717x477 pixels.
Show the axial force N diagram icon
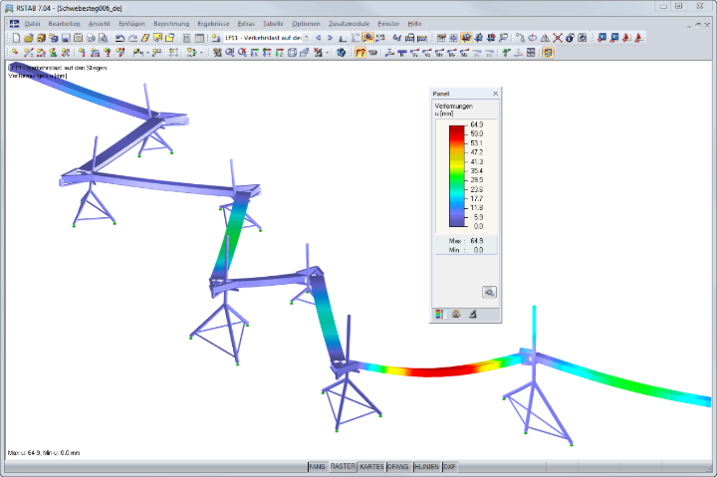(x=402, y=53)
